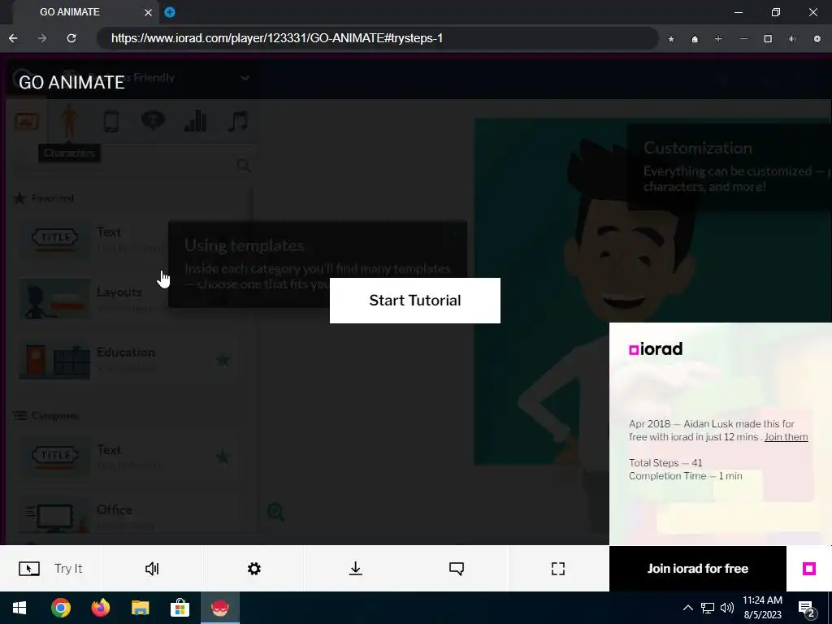Open the iorad player settings gear
This screenshot has height=624, width=832.
coord(254,569)
